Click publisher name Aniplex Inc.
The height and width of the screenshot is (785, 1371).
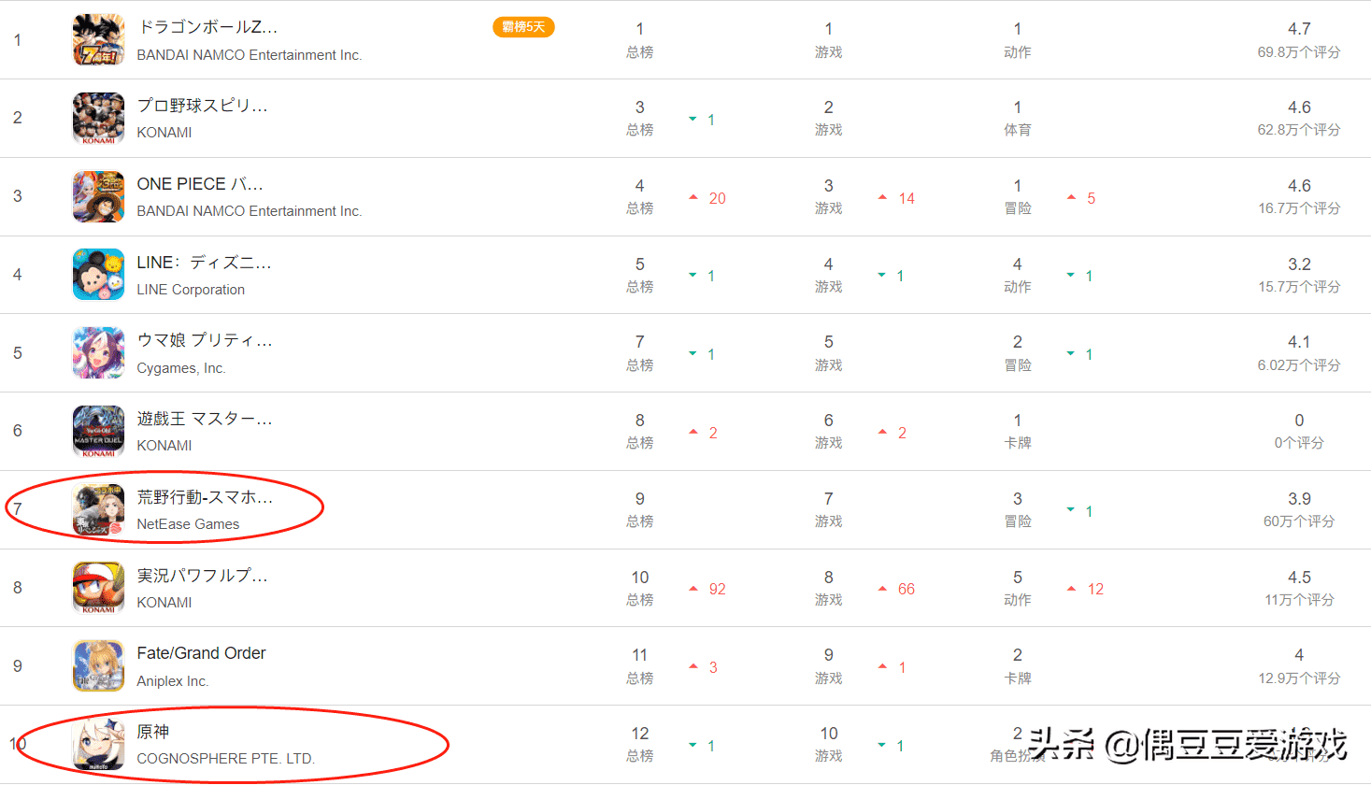[x=173, y=681]
